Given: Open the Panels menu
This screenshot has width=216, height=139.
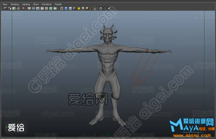Looking at the screenshot, I should 58,4.
